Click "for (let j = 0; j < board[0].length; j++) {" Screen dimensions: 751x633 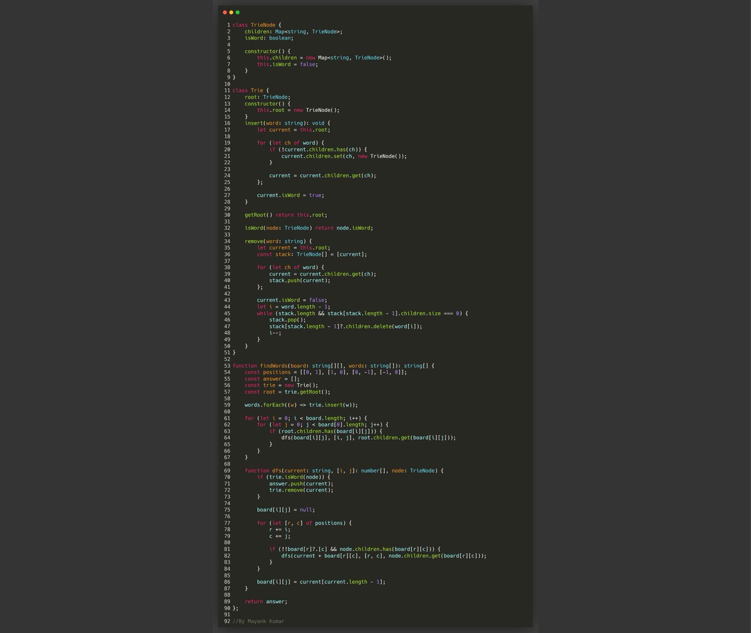pyautogui.click(x=323, y=425)
